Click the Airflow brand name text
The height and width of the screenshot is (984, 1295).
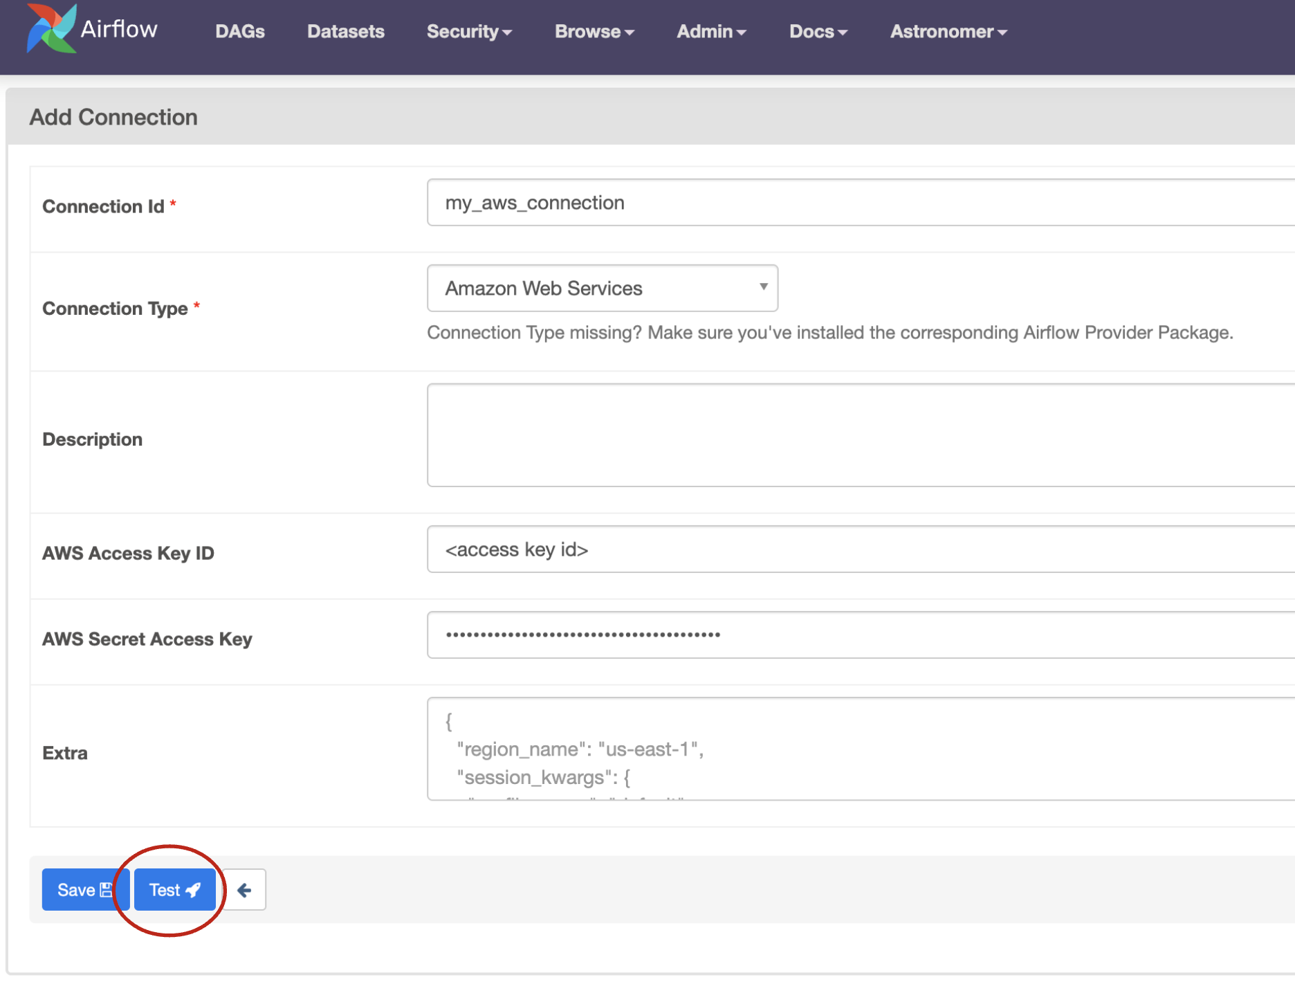[119, 29]
